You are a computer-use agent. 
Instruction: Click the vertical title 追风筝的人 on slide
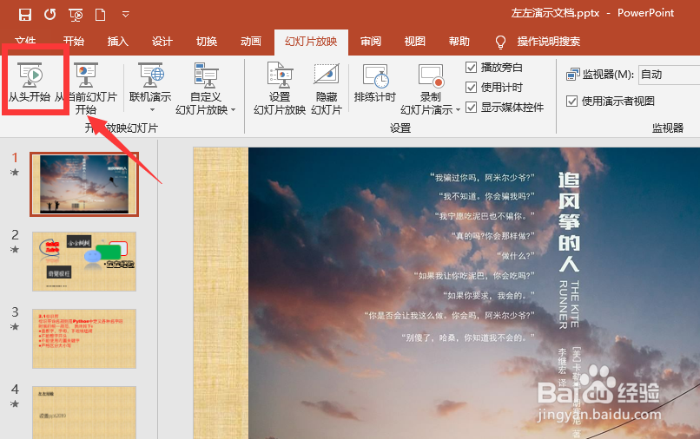pyautogui.click(x=569, y=222)
